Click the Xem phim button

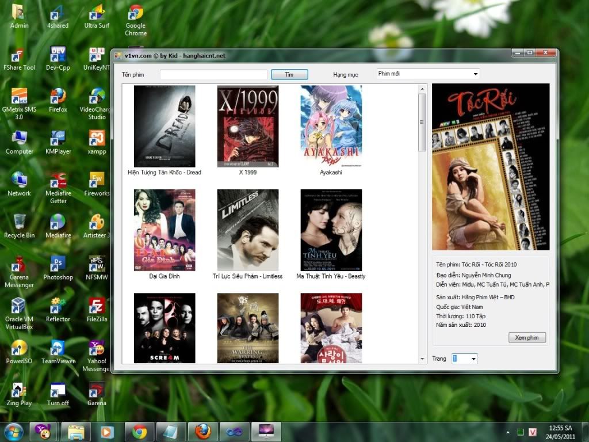click(x=527, y=337)
